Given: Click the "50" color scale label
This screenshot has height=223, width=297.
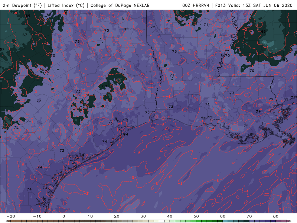Looking at the screenshot, I should [x=196, y=216].
